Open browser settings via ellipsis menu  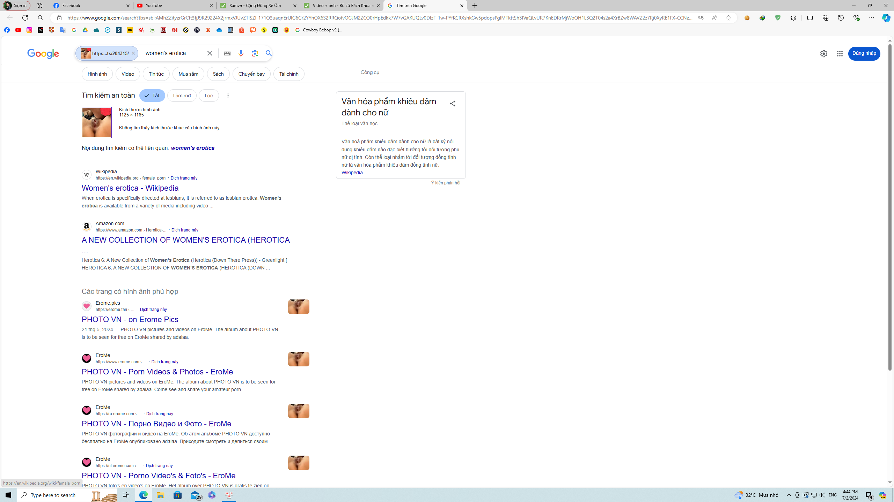pyautogui.click(x=872, y=18)
